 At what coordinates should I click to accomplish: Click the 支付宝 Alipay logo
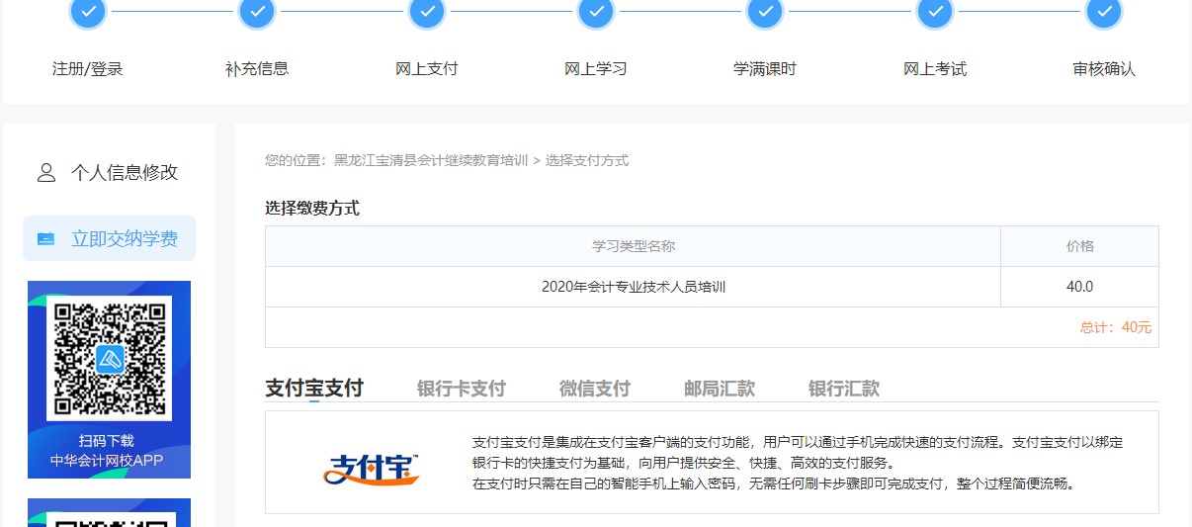[x=372, y=470]
